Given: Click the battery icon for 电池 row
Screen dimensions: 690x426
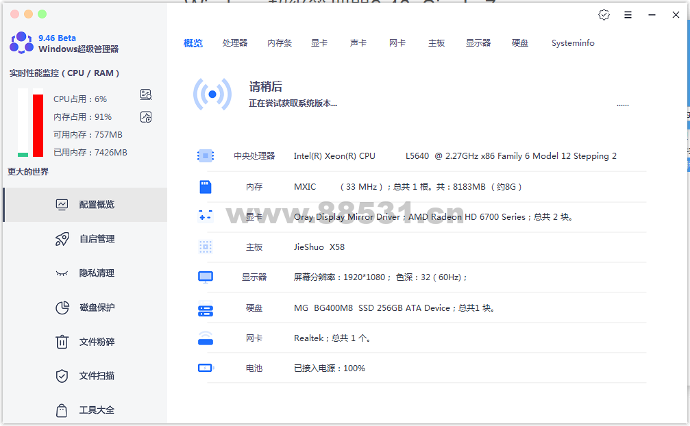Looking at the screenshot, I should coord(206,368).
